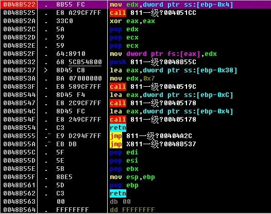The image size is (271, 214).
Task: Select the retn at 0048B554
Action: [118, 128]
